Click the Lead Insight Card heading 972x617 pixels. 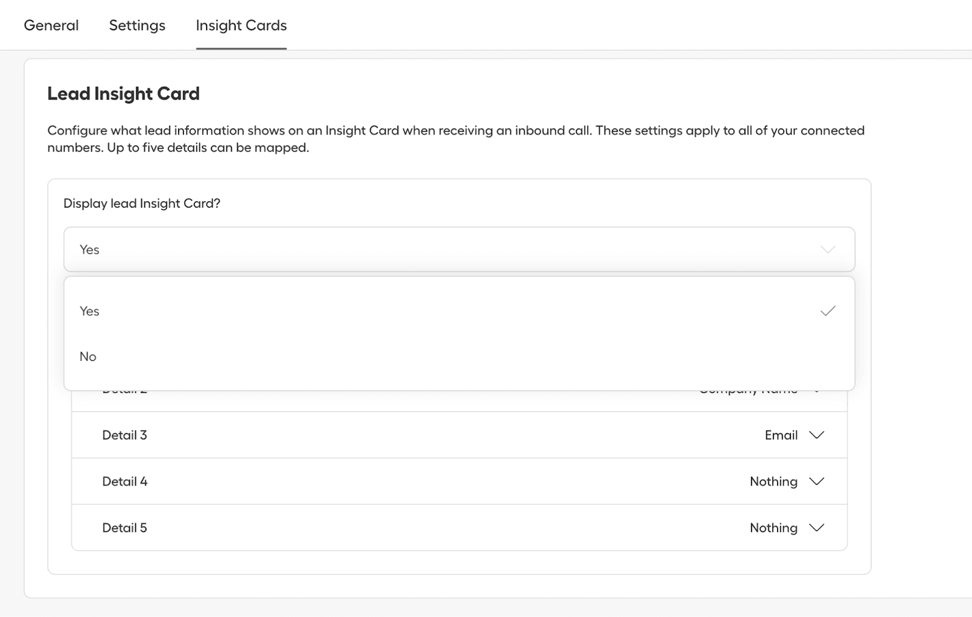(x=123, y=94)
